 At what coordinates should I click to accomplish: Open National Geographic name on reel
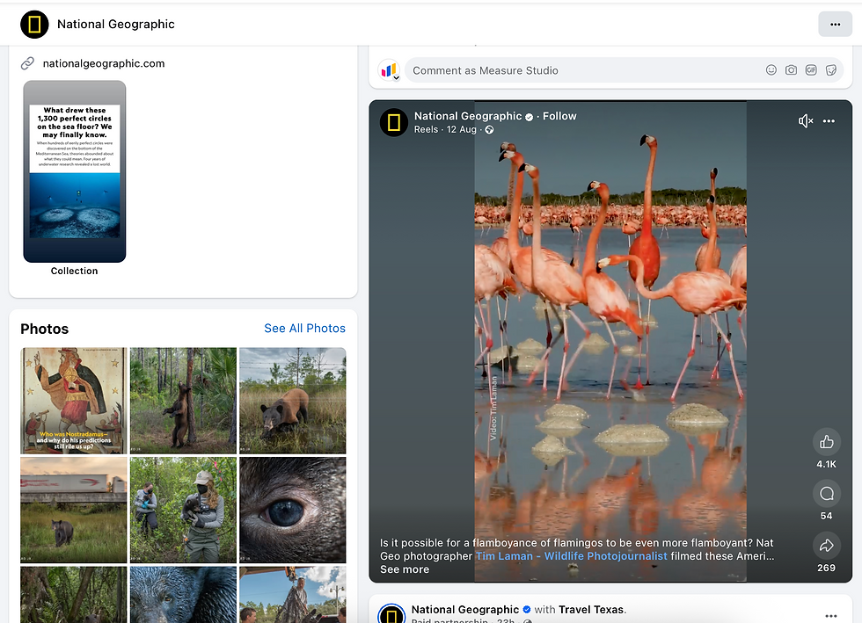[x=468, y=116]
